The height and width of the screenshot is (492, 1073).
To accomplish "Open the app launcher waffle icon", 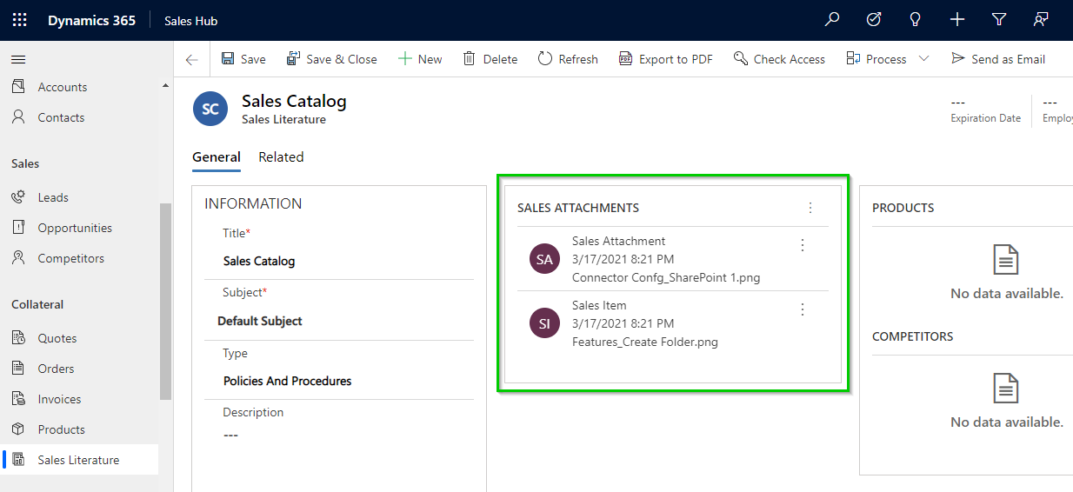I will 19,20.
